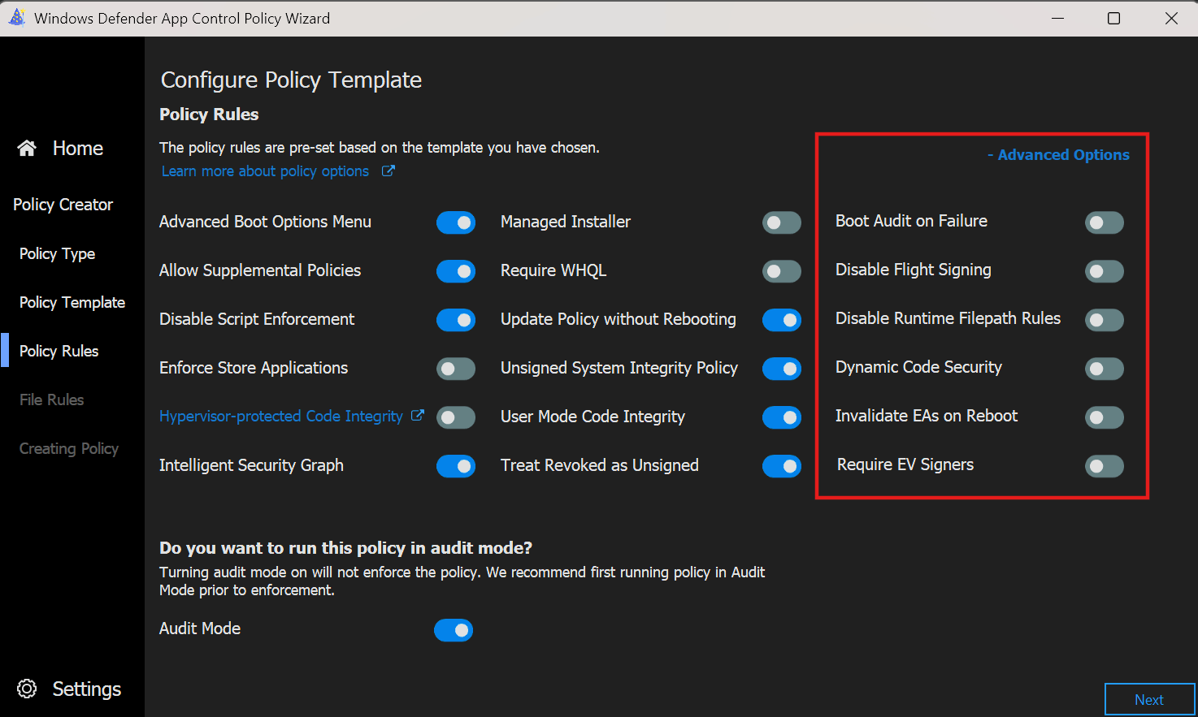Select Policy Creator in the sidebar
This screenshot has height=717, width=1198.
coord(63,205)
